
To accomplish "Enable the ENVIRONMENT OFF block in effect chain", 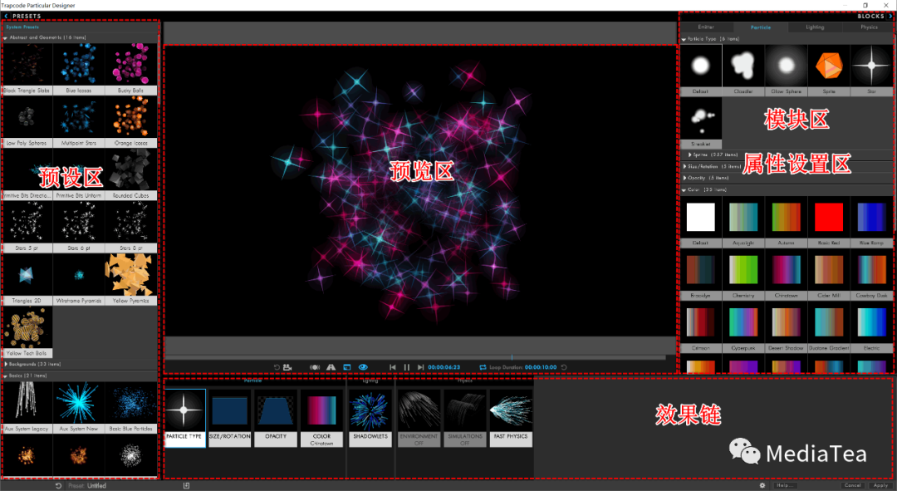I will pyautogui.click(x=419, y=411).
